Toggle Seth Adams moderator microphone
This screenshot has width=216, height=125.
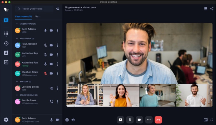(45, 30)
